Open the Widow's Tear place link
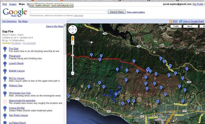The width and height of the screenshot is (205, 124). click(x=16, y=86)
